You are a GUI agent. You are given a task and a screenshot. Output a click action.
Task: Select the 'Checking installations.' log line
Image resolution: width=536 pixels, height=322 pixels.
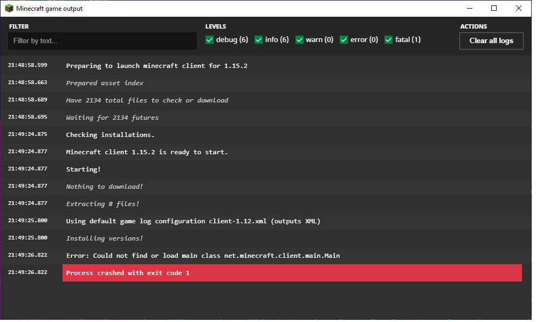pyautogui.click(x=110, y=135)
